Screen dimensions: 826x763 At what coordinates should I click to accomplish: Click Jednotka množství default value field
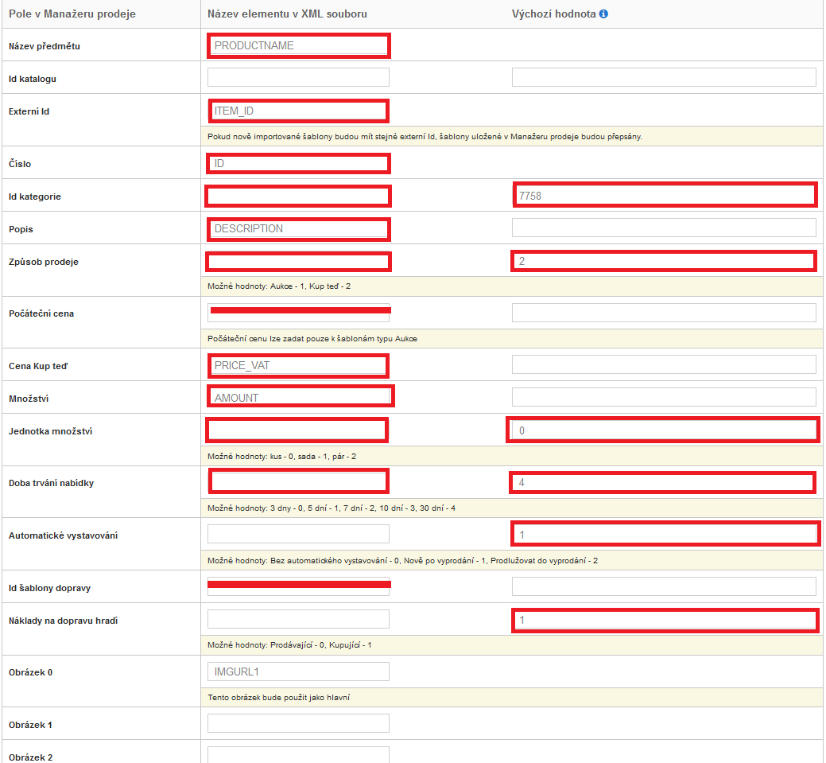pyautogui.click(x=663, y=430)
